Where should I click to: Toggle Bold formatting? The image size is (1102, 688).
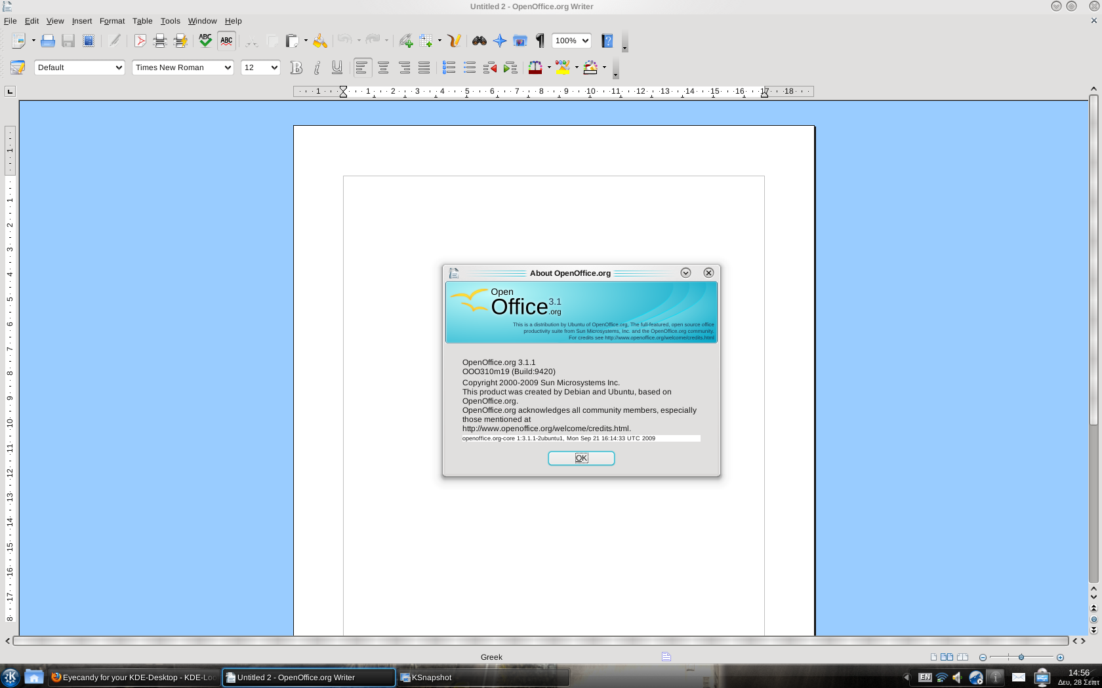pos(296,67)
